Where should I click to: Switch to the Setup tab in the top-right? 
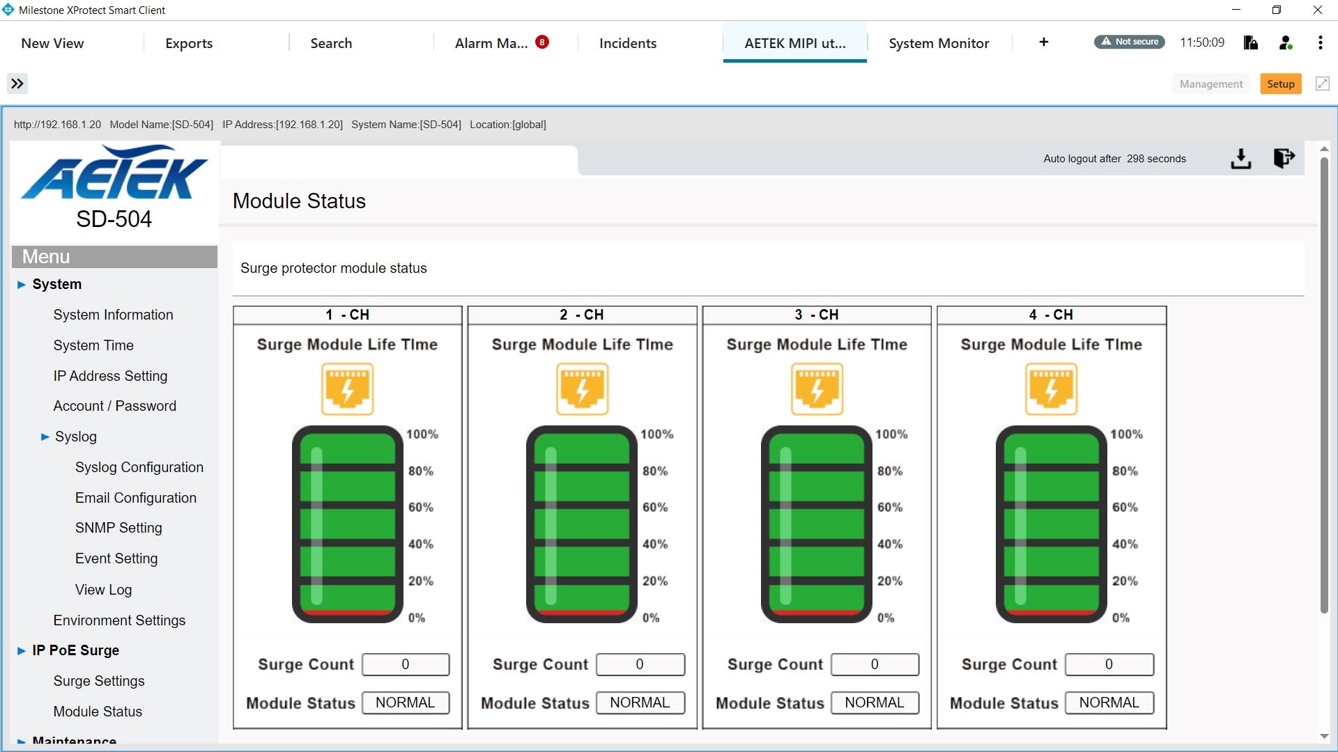(1281, 84)
